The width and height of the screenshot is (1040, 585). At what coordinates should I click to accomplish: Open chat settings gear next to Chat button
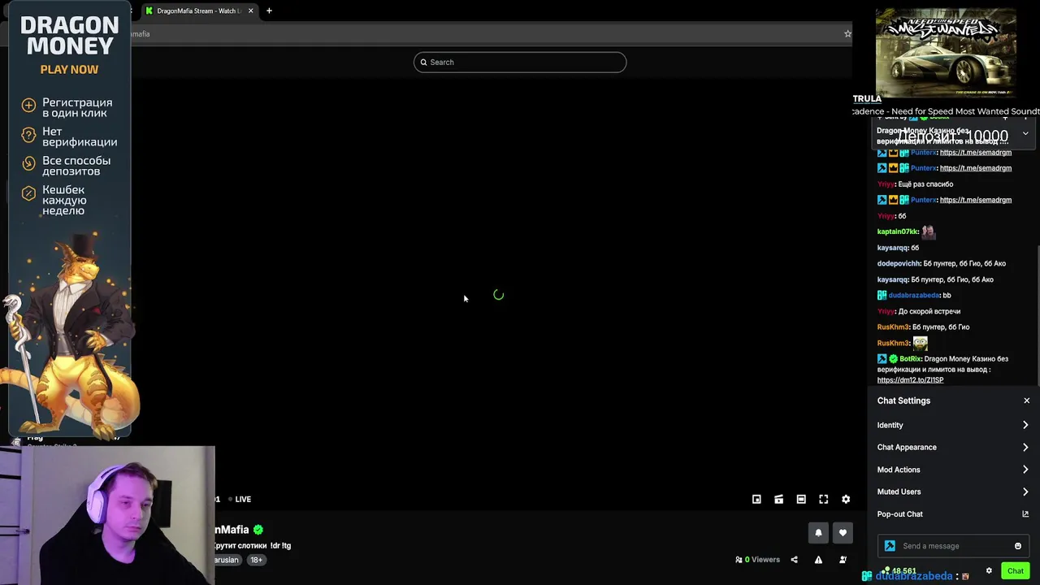pyautogui.click(x=989, y=571)
